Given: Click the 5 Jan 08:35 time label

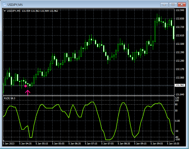Looking at the screenshot, I should [124, 143].
